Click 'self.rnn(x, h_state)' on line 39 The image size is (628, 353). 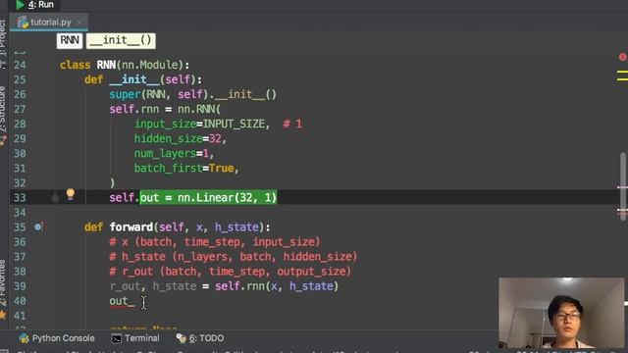tap(277, 286)
